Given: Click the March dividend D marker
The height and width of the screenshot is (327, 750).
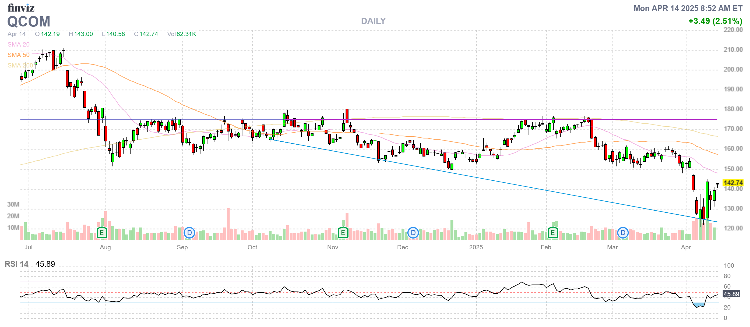Looking at the screenshot, I should click(x=623, y=233).
